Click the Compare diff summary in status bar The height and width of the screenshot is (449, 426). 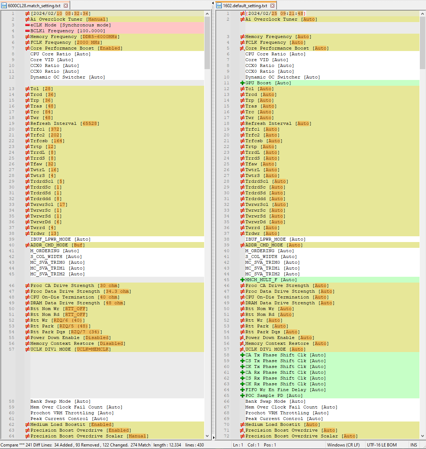75,445
